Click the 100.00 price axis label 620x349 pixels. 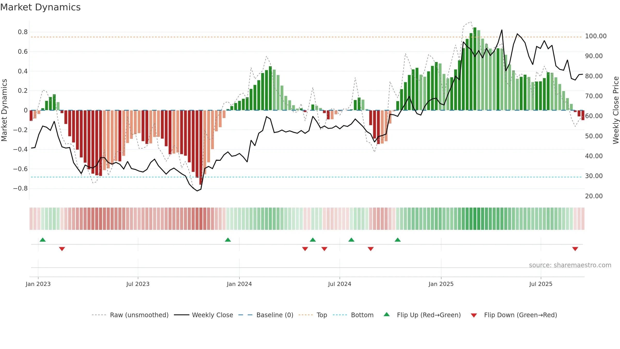click(x=596, y=36)
